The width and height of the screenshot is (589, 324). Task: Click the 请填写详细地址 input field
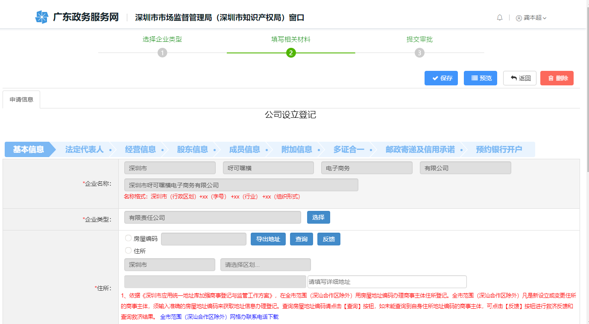pos(387,281)
